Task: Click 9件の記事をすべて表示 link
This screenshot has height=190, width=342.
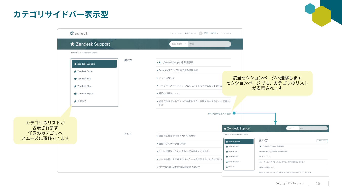Action: point(219,114)
